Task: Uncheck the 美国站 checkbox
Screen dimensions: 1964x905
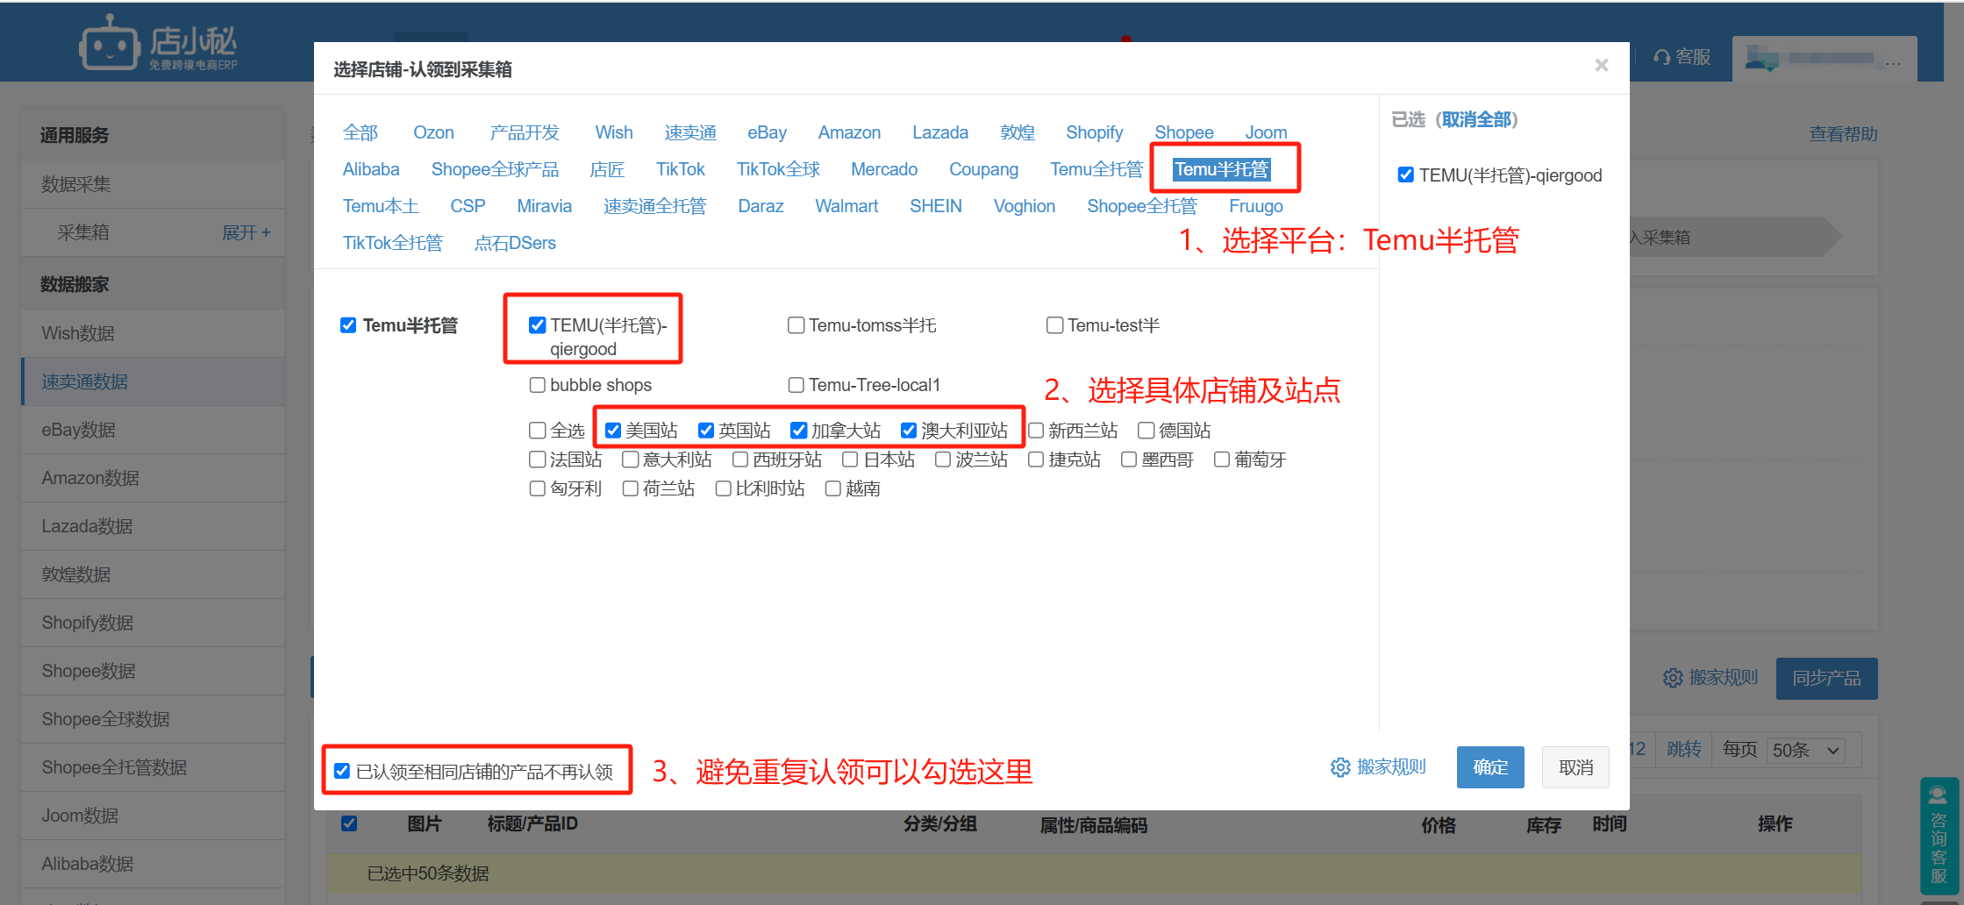Action: pyautogui.click(x=612, y=431)
